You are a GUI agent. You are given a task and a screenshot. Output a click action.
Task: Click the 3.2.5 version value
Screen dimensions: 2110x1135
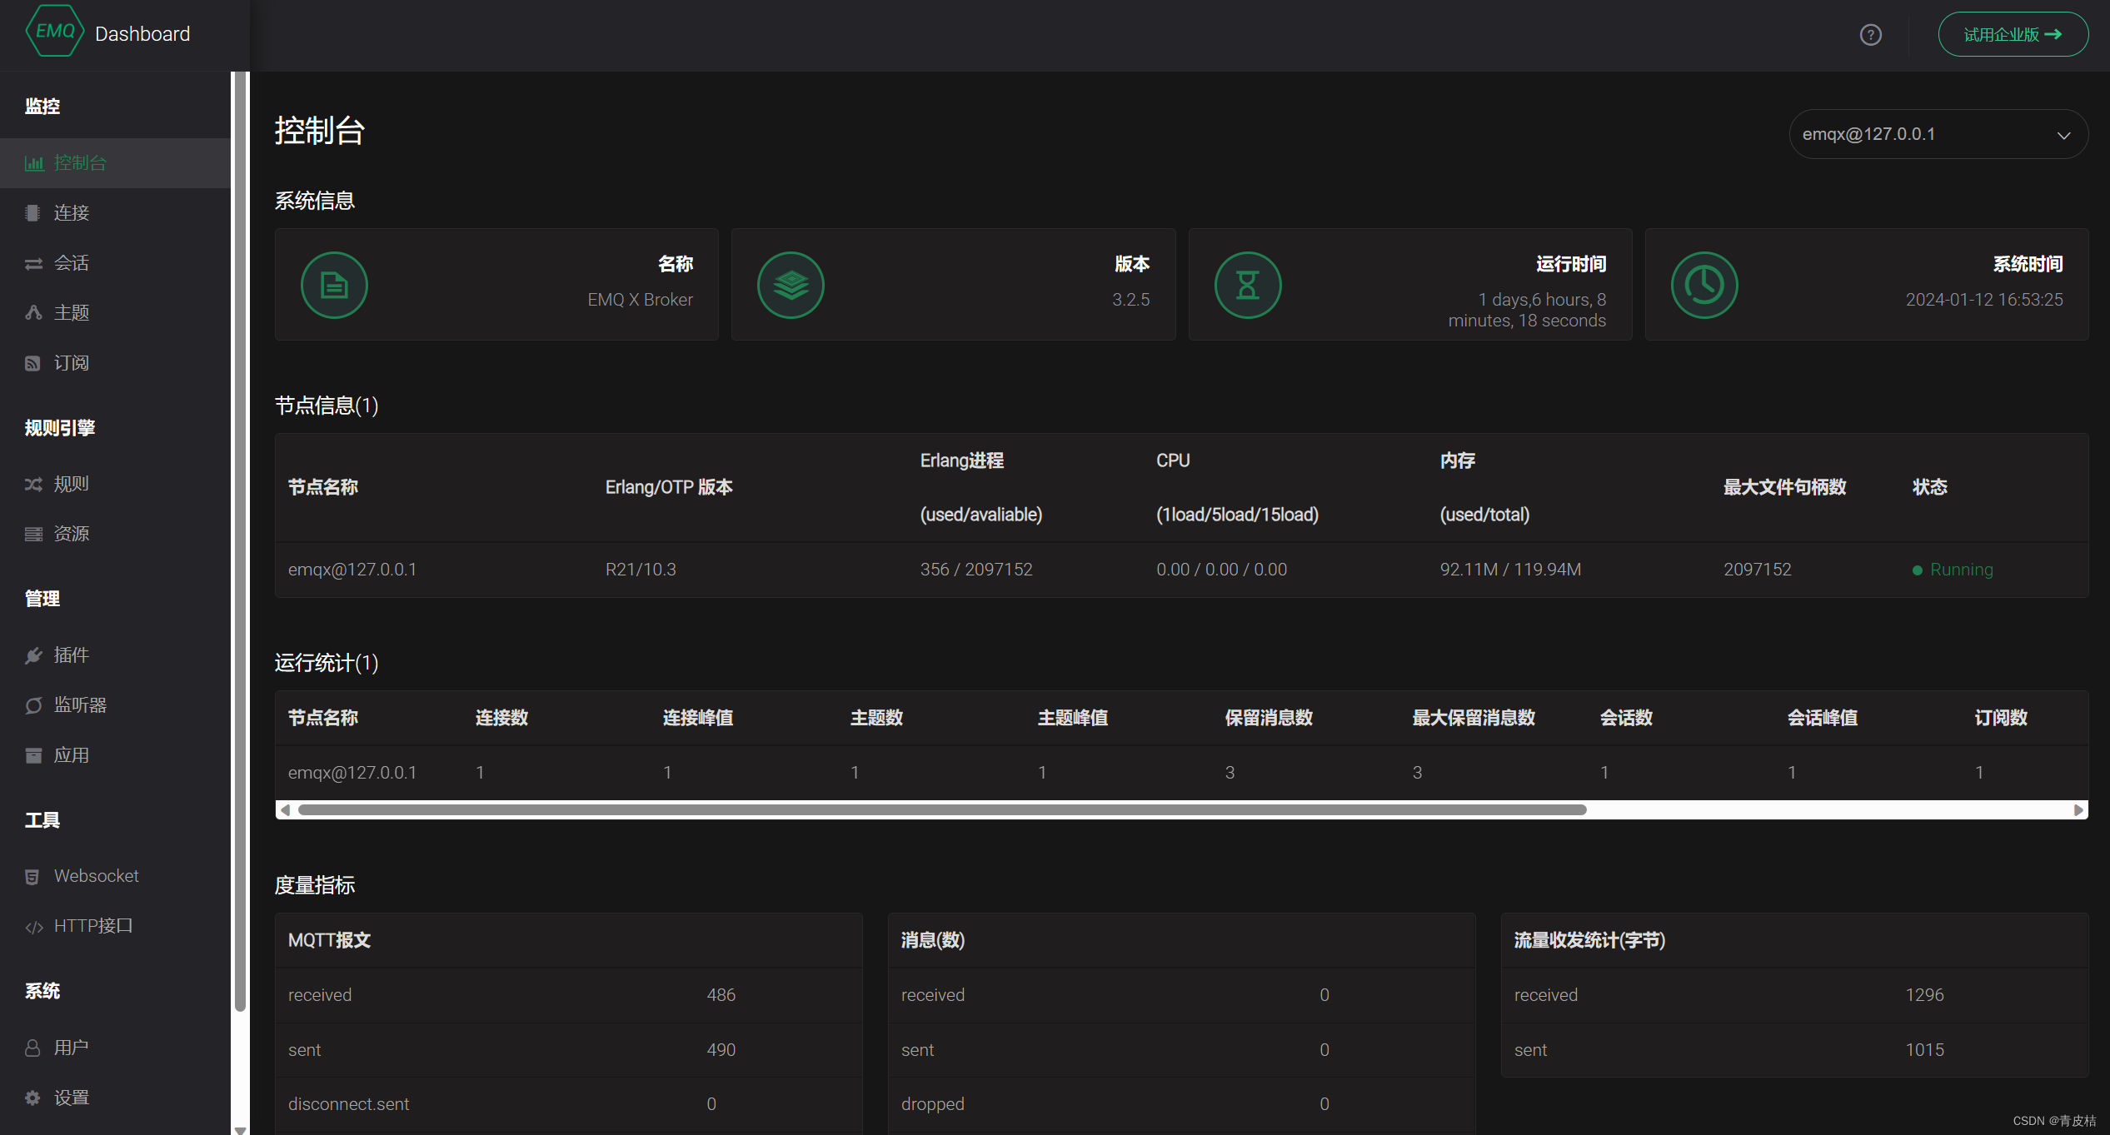pos(1130,300)
